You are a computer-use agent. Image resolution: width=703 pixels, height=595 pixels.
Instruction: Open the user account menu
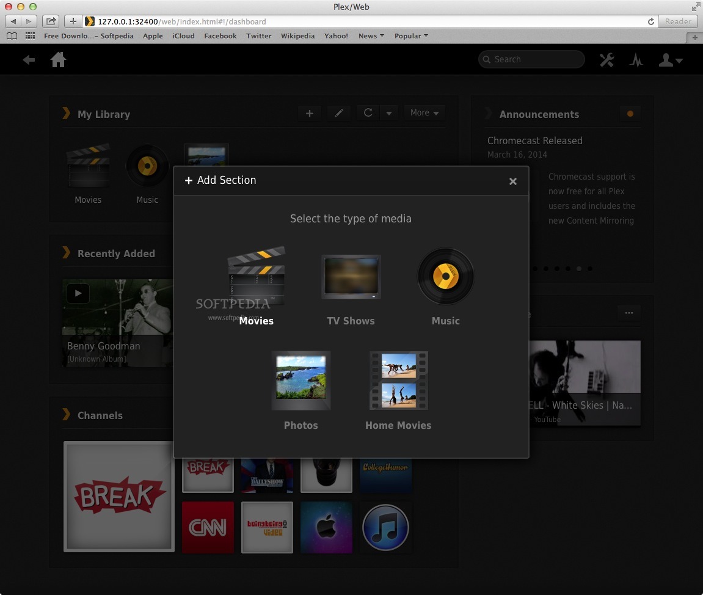[670, 60]
